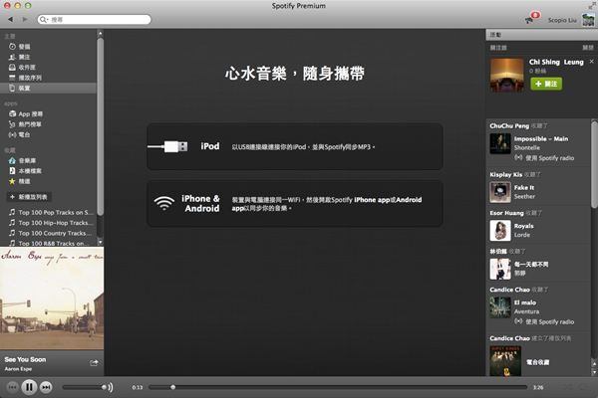598x398 pixels.
Task: Select the Devices (裝置) sidebar item
Action: [48, 88]
